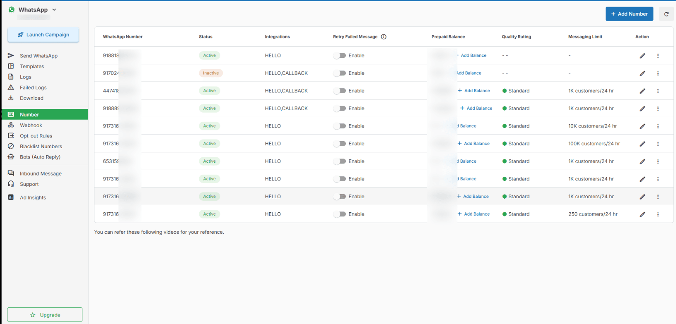Viewport: 676px width, 324px height.
Task: Click the Quality Rating column header
Action: point(517,37)
